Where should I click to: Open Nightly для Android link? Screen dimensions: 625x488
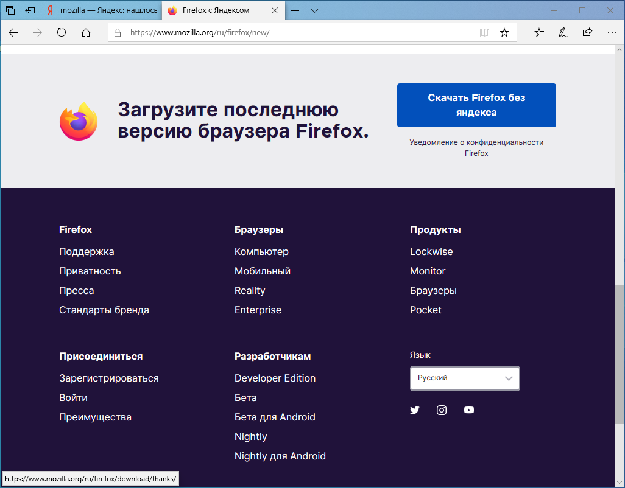coord(280,456)
